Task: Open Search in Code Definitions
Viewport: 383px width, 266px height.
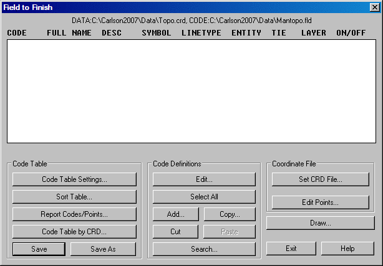Action: pos(204,249)
